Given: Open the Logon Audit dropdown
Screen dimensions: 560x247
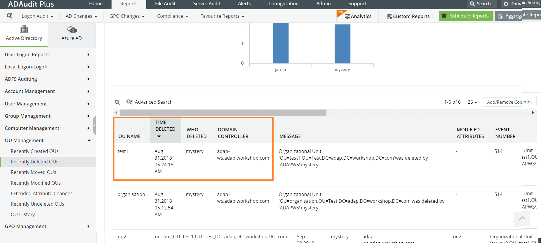Looking at the screenshot, I should pos(37,16).
